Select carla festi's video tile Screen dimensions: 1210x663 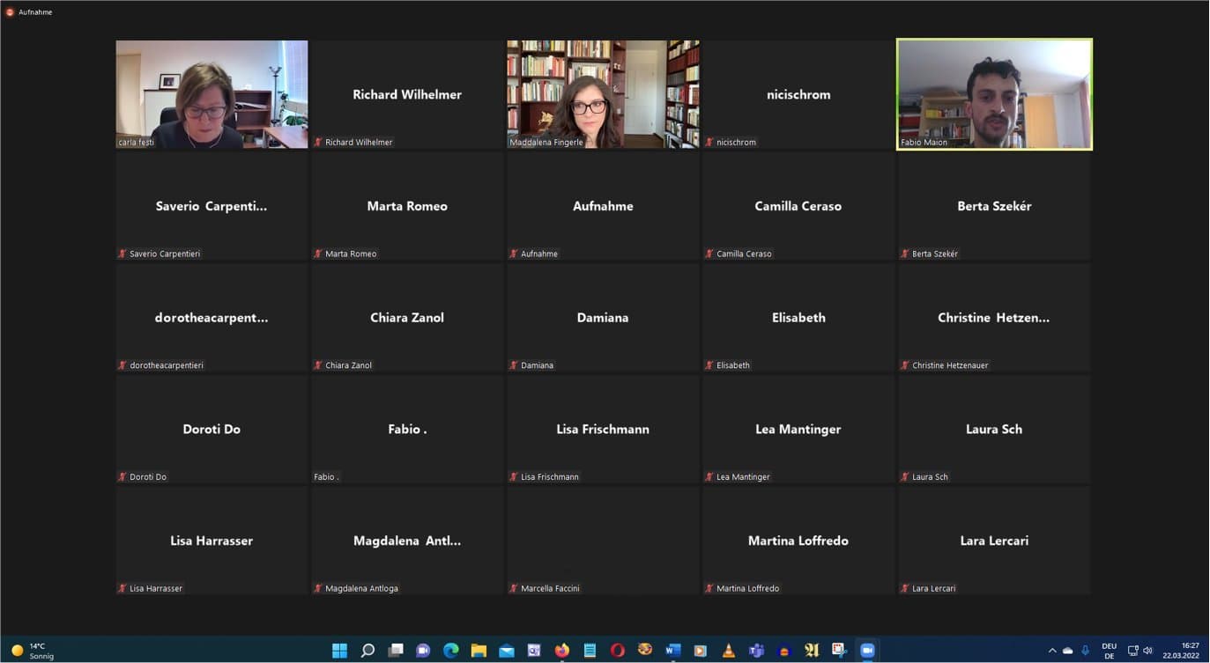[x=212, y=94]
